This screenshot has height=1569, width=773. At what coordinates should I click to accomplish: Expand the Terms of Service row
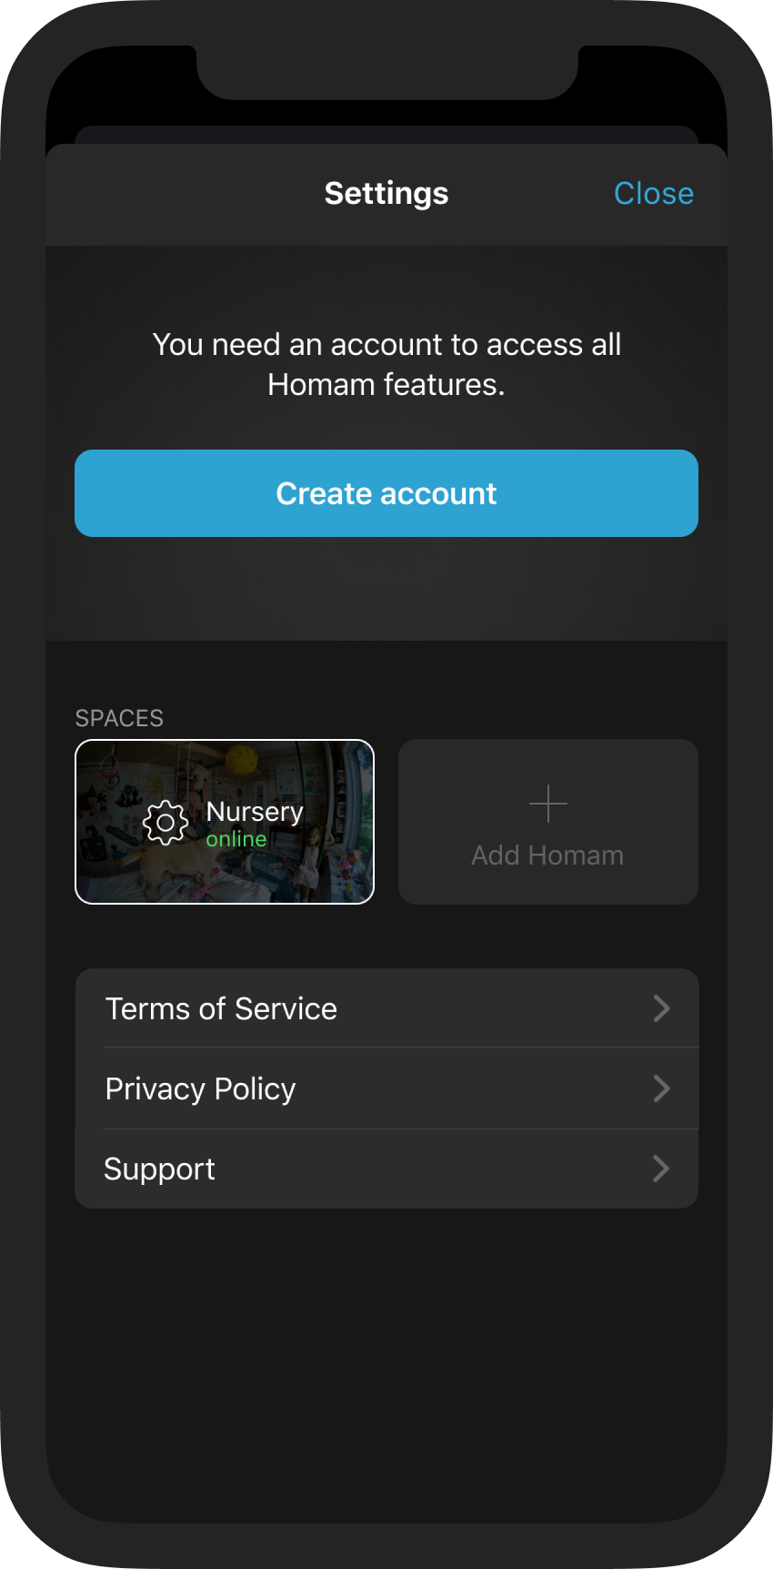386,1008
